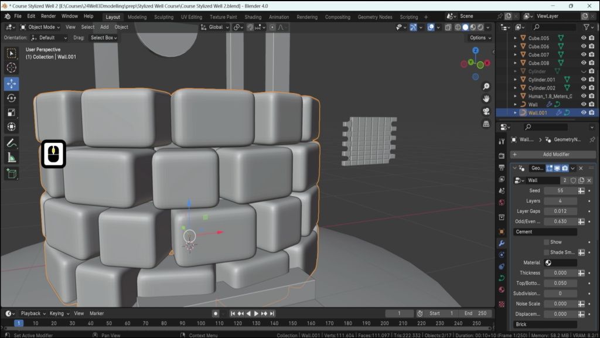Jump to the last frame

pyautogui.click(x=272, y=313)
